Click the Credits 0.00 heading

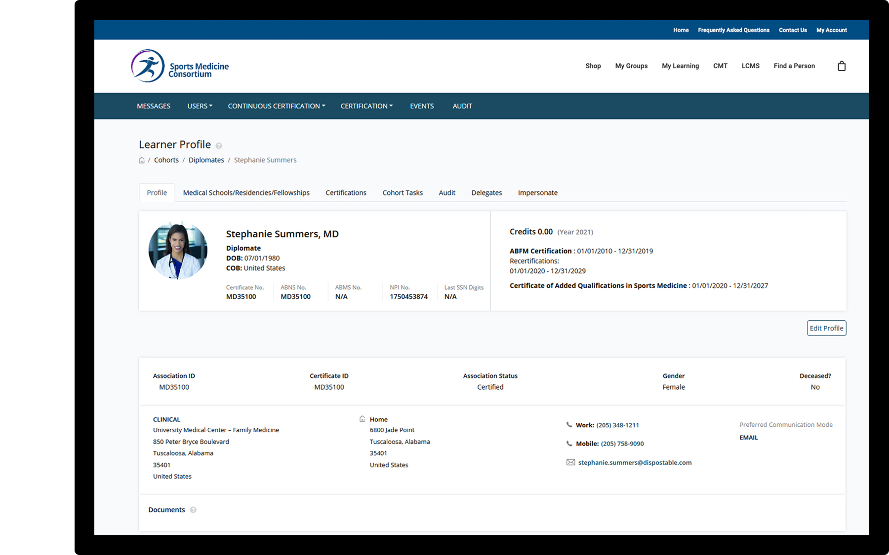[531, 232]
